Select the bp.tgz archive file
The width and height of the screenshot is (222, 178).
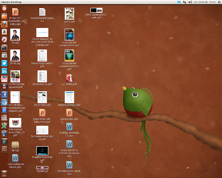tap(15, 146)
